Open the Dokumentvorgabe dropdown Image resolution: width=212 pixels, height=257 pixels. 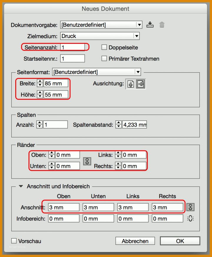[101, 25]
